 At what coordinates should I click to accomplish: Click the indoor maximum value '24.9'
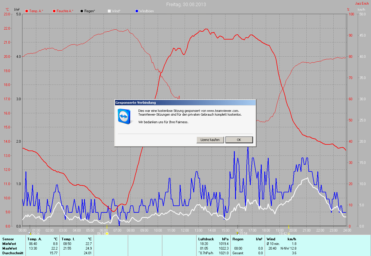tap(88, 248)
